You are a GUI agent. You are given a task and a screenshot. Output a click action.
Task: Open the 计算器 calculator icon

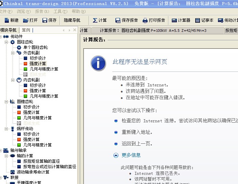click(174, 20)
